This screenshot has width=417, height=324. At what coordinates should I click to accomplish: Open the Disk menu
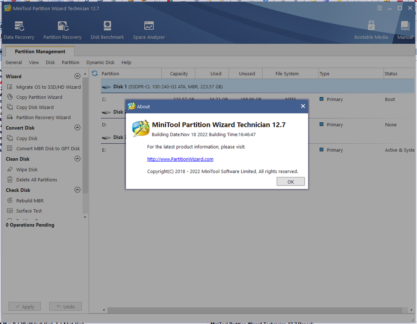coord(50,62)
